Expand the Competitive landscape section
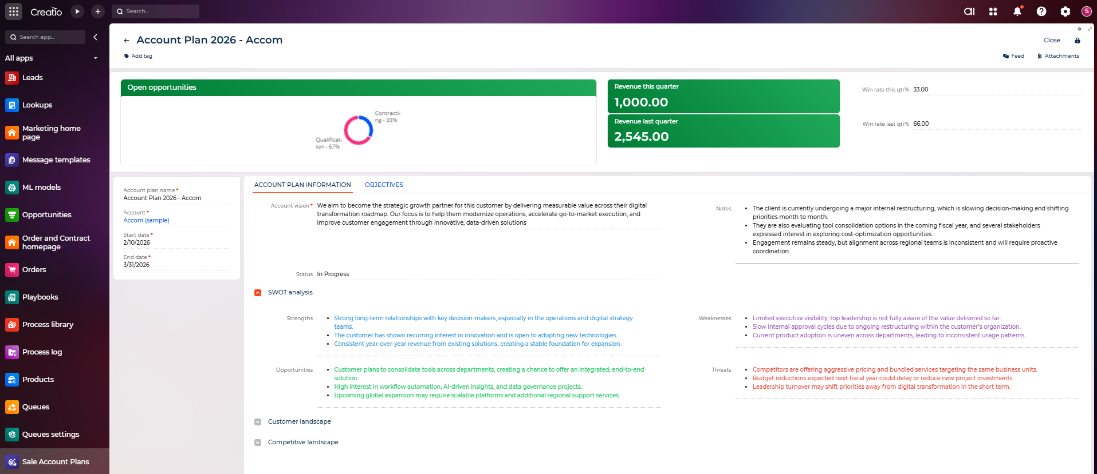This screenshot has height=474, width=1097. coord(258,443)
